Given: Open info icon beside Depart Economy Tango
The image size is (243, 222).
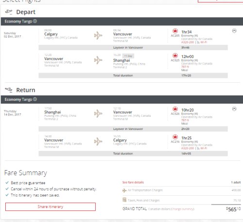Looking at the screenshot, I should point(35,21).
